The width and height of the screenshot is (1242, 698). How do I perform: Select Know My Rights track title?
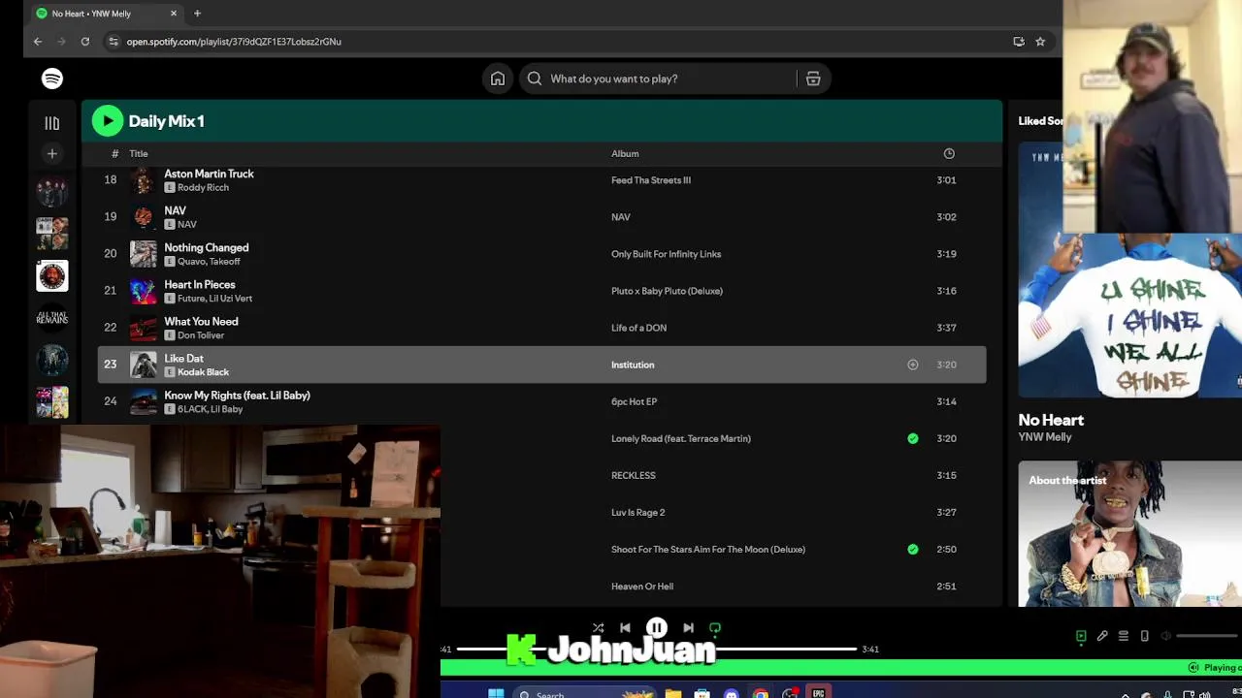[237, 395]
